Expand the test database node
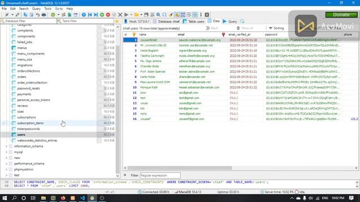The width and height of the screenshot is (360, 202). (6, 175)
